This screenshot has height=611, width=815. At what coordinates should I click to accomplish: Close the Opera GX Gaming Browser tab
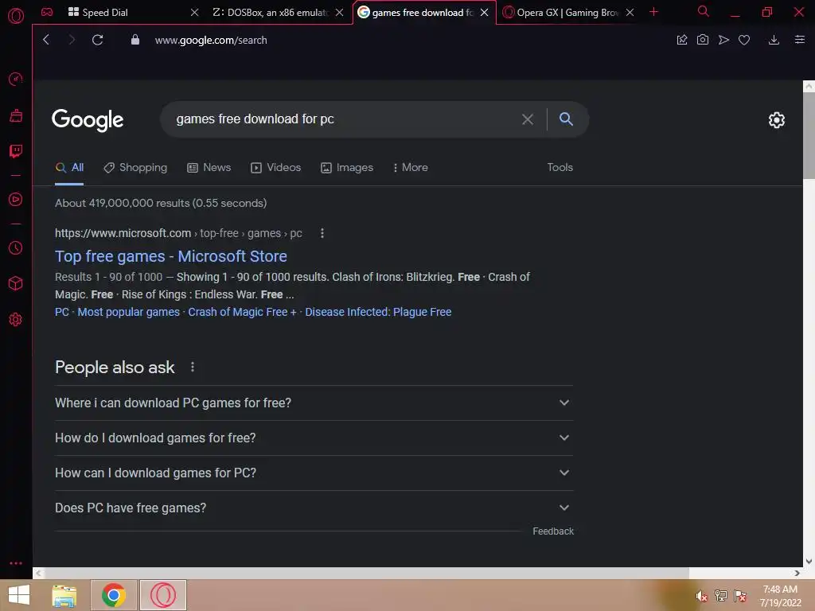pyautogui.click(x=630, y=12)
